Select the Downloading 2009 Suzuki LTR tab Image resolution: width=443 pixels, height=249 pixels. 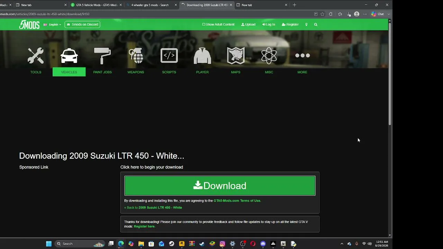pos(207,5)
